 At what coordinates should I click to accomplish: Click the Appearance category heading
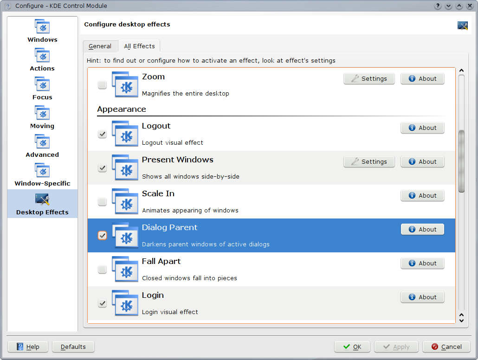(122, 109)
